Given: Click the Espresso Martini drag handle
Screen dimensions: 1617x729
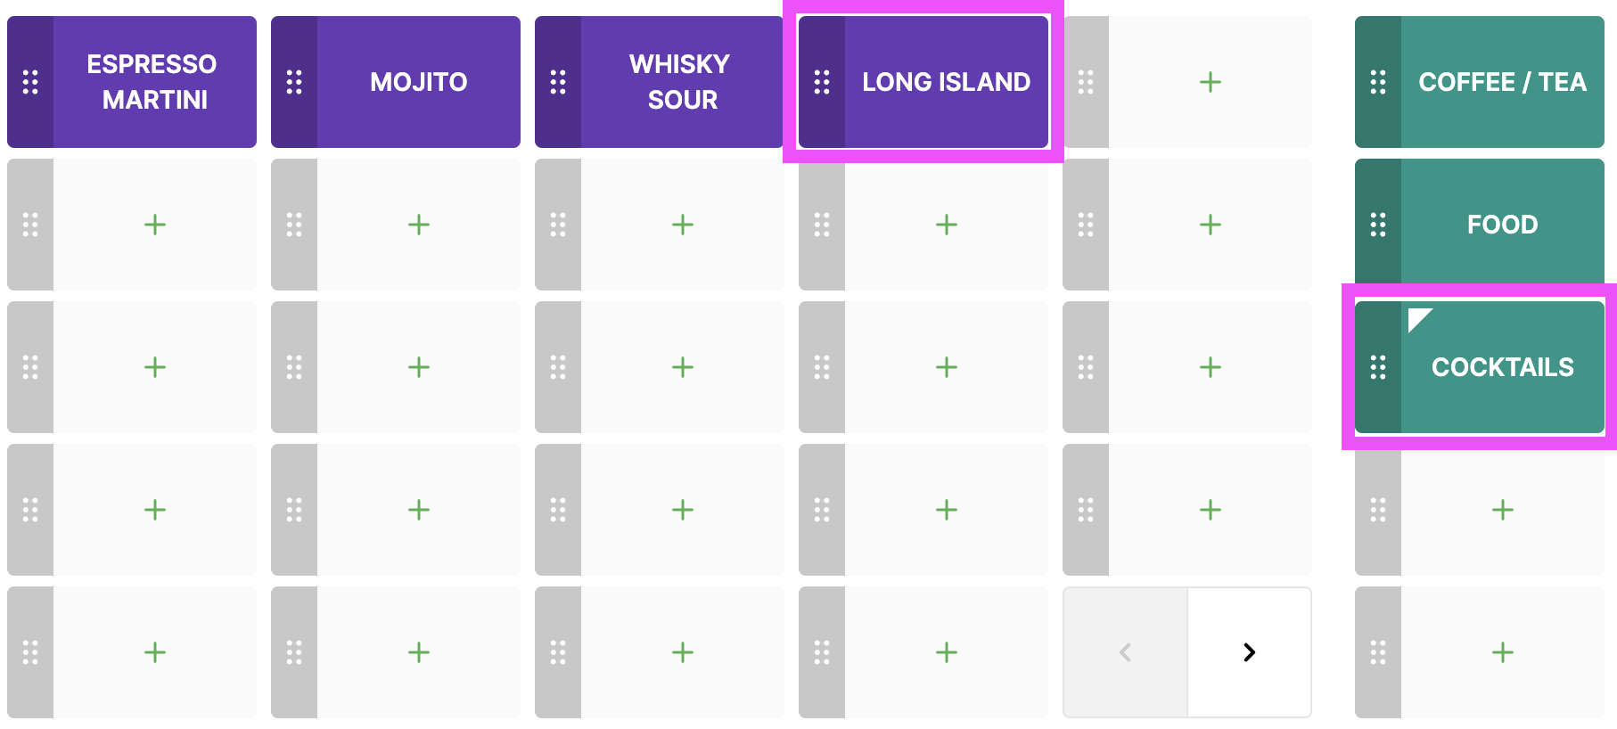Looking at the screenshot, I should pyautogui.click(x=30, y=82).
